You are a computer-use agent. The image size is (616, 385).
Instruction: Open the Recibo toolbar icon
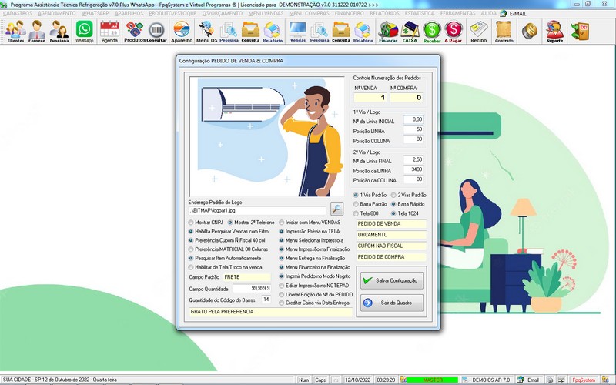(x=478, y=32)
